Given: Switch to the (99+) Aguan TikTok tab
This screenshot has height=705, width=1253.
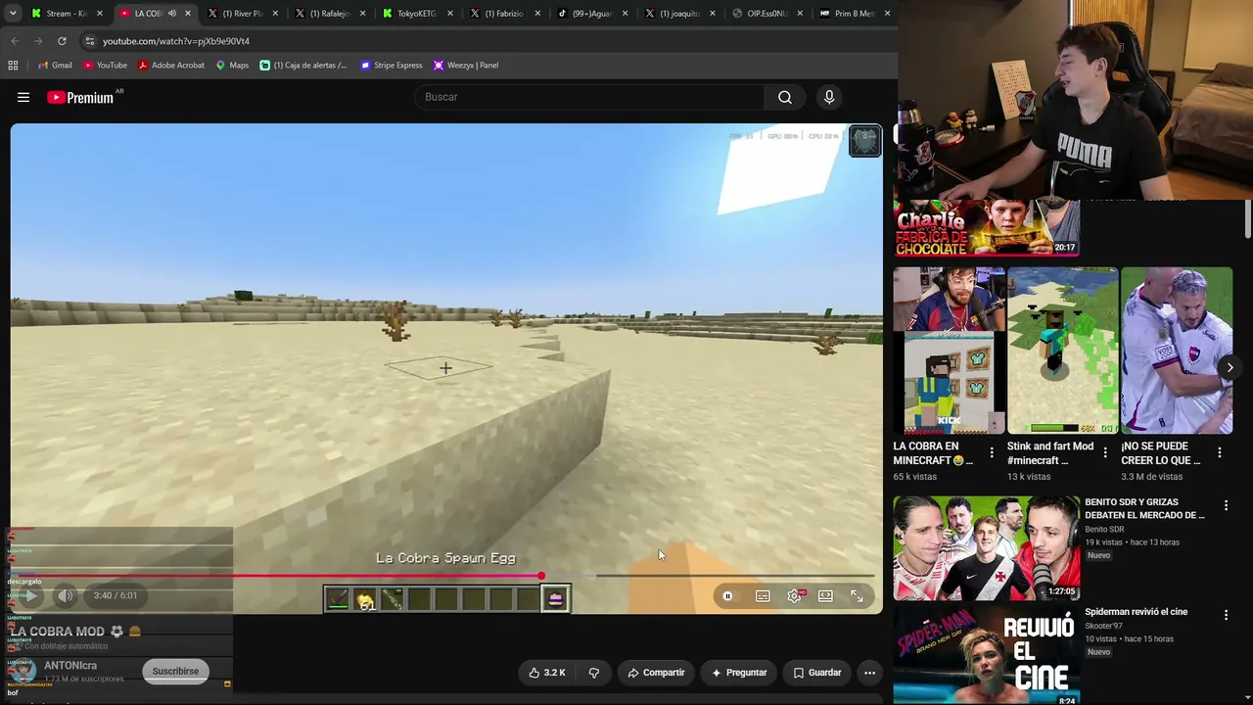Looking at the screenshot, I should 593,14.
